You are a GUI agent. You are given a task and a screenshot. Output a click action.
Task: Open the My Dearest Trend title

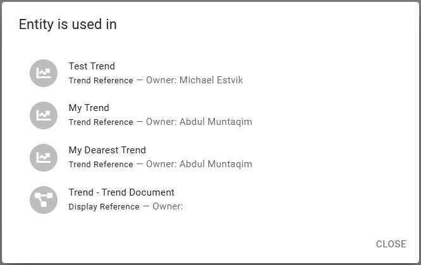(107, 150)
